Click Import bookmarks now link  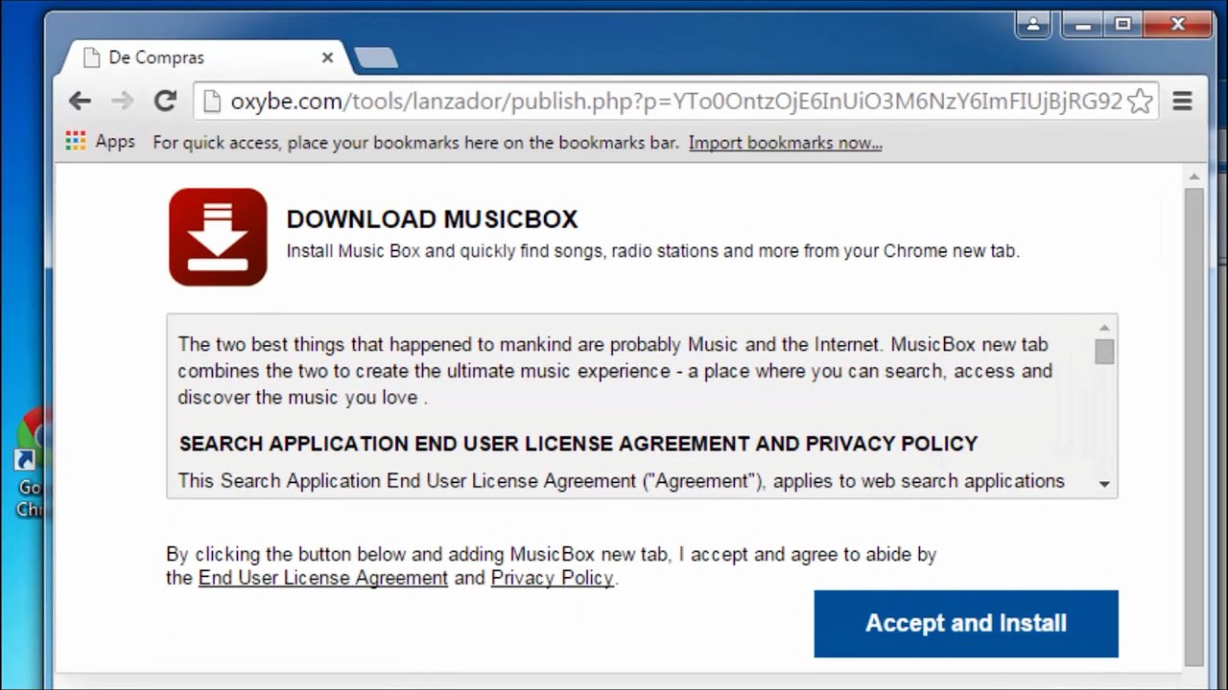click(x=785, y=143)
